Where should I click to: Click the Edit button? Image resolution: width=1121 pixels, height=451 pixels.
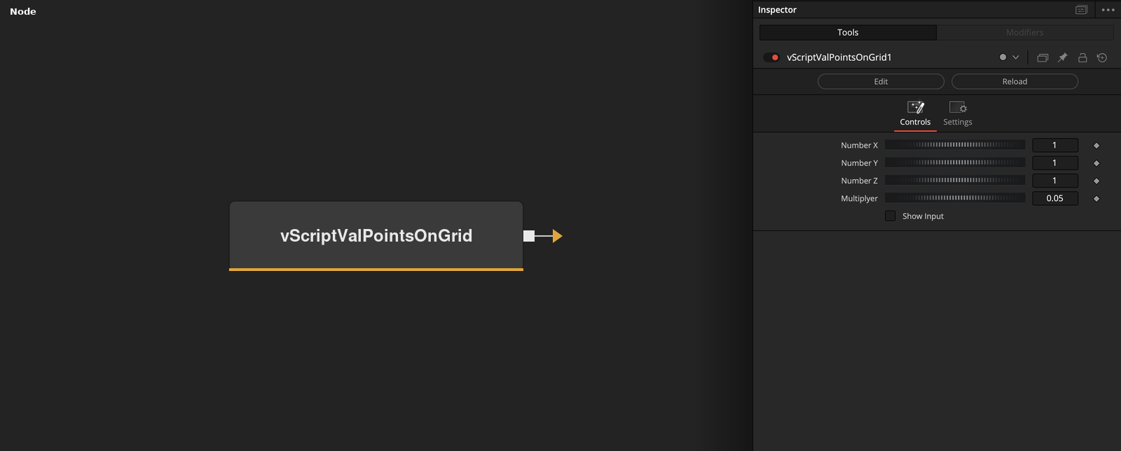click(x=881, y=82)
